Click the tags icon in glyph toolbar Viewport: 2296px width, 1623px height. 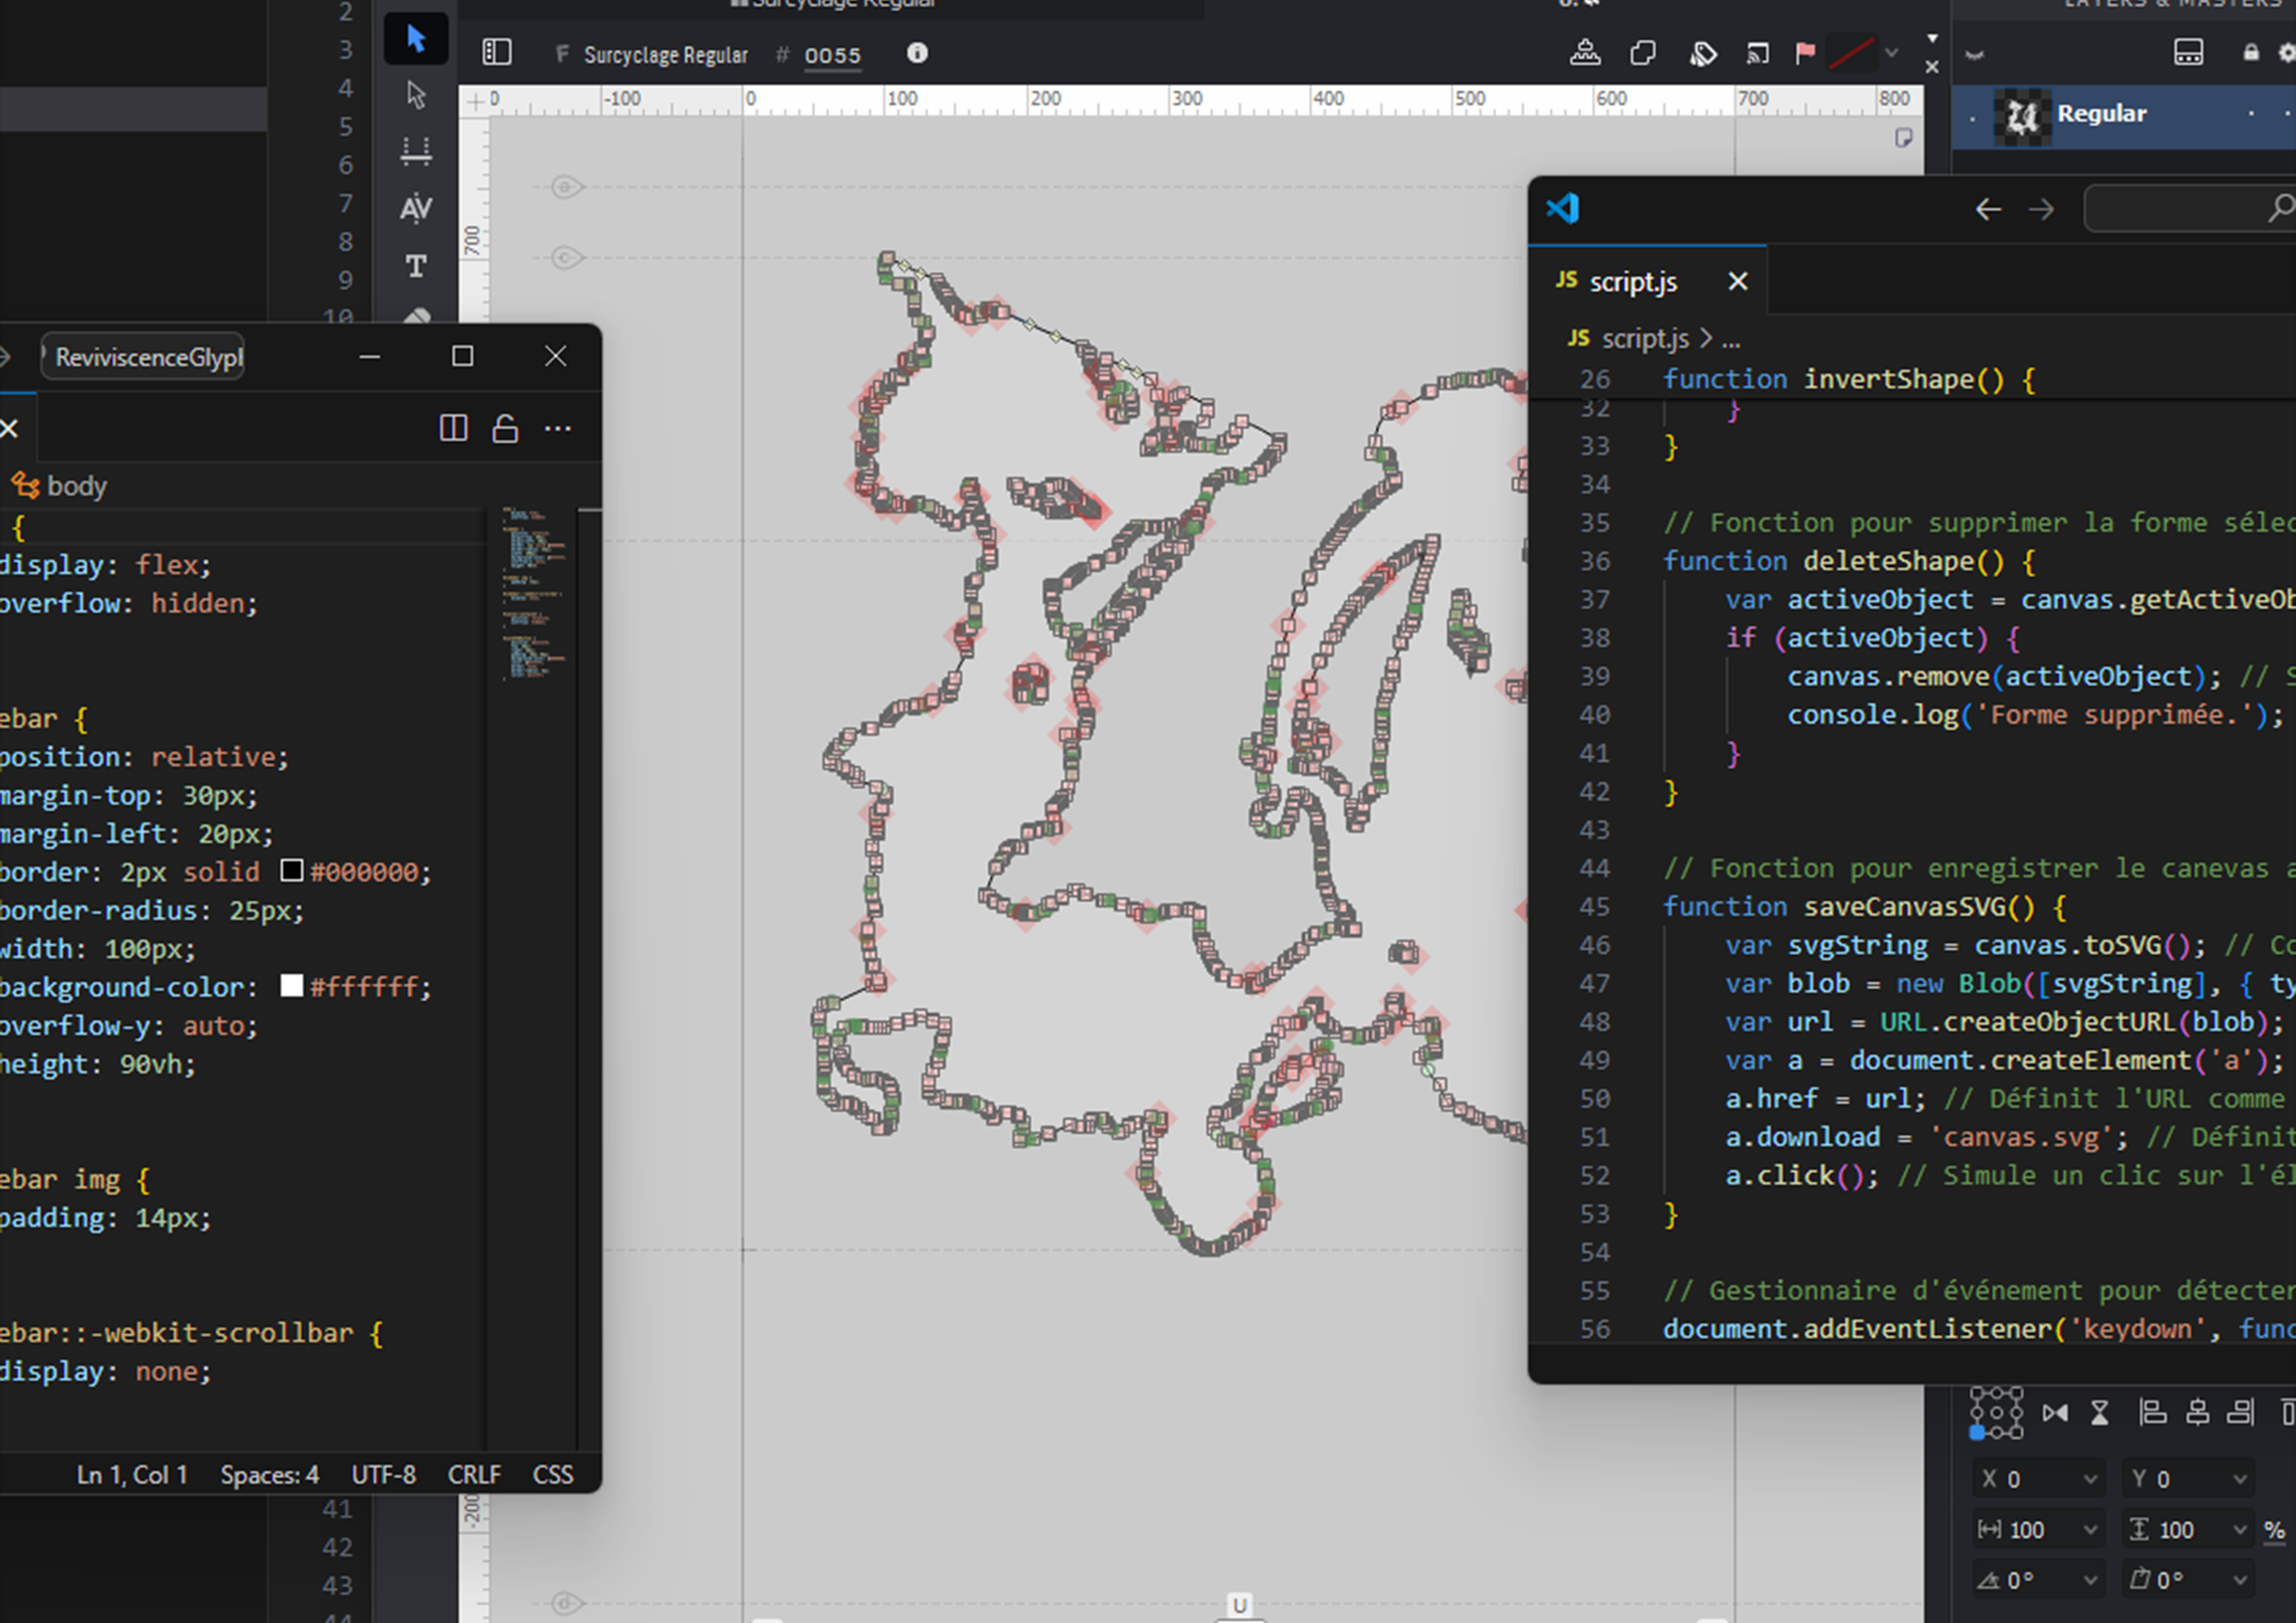coord(1703,53)
